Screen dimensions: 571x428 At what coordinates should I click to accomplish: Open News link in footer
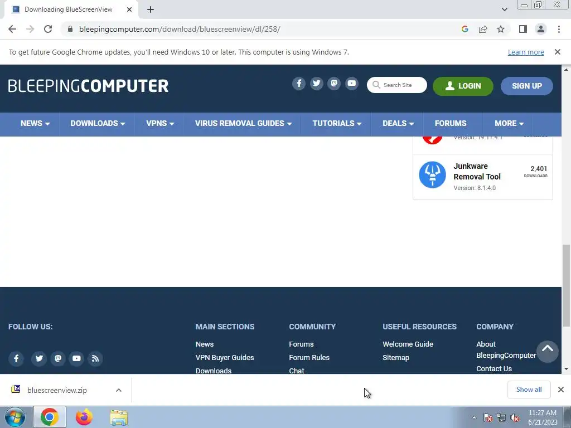205,344
